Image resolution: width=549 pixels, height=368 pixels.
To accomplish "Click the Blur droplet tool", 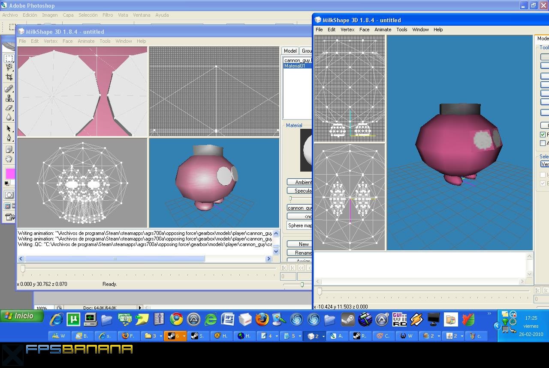I will (9, 118).
